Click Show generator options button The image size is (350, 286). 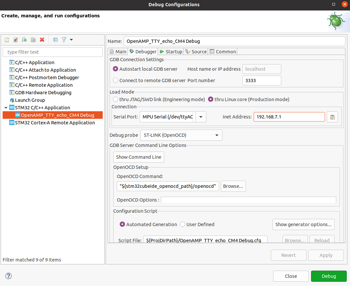click(303, 224)
